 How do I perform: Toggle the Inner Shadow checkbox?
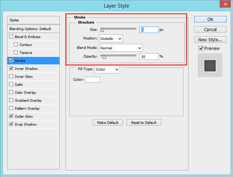point(11,68)
